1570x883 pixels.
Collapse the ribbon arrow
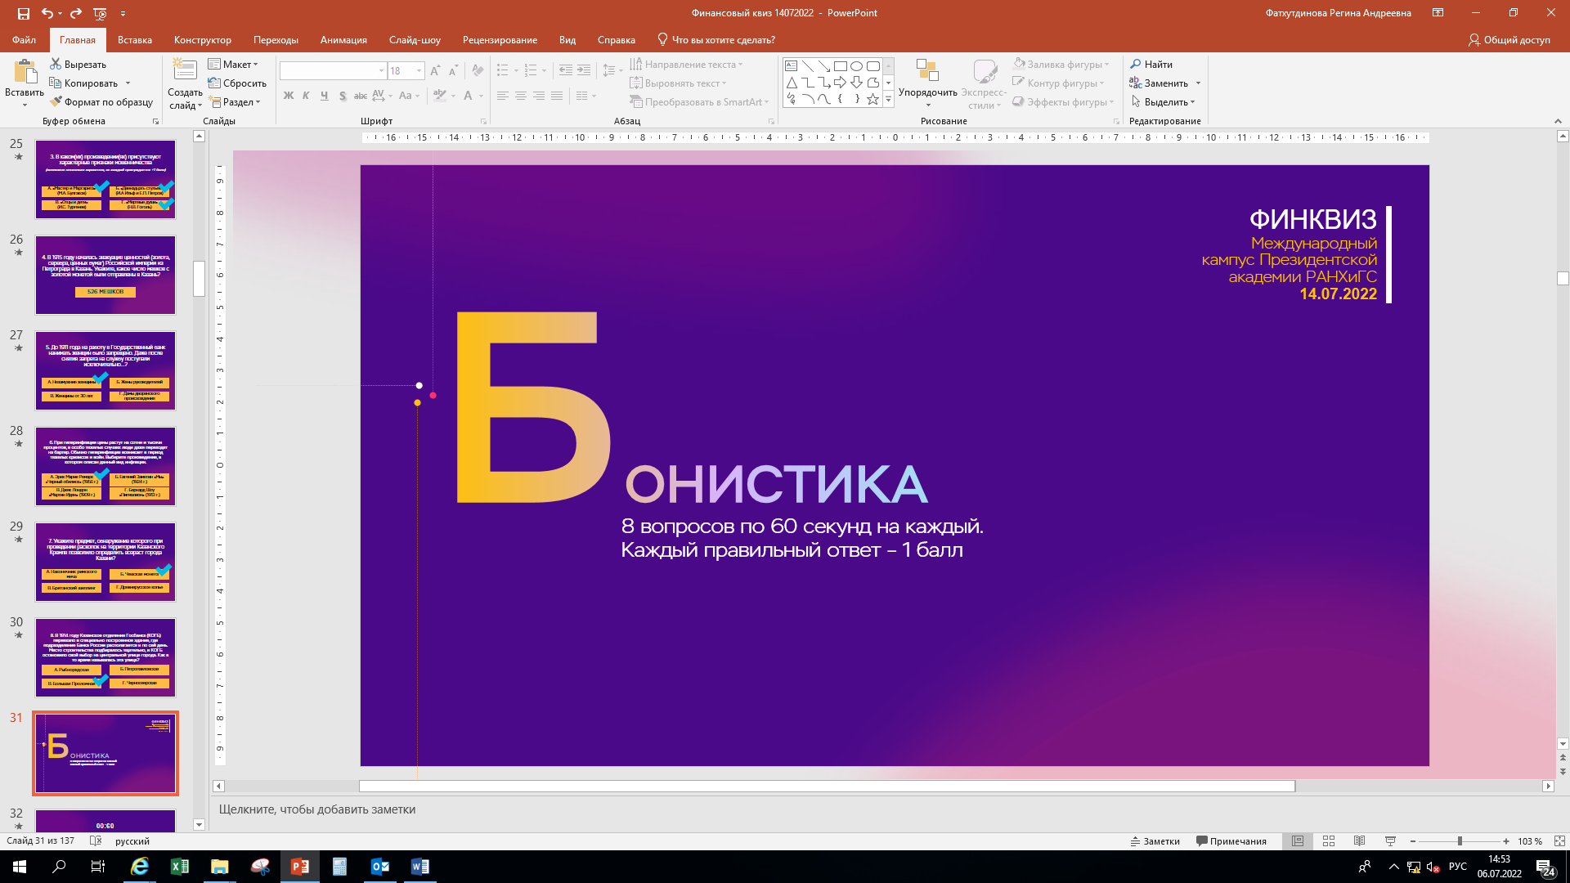[x=1558, y=121]
